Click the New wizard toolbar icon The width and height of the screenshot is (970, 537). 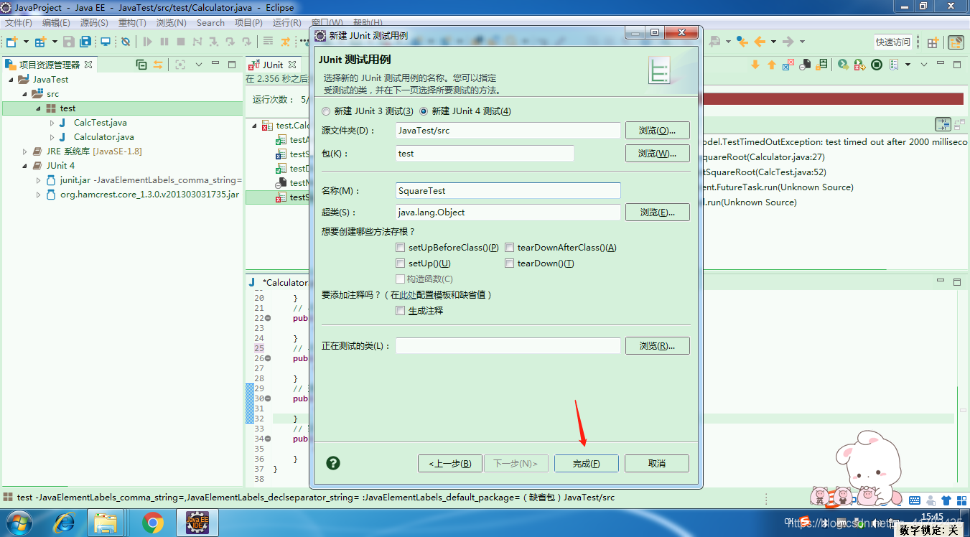pyautogui.click(x=11, y=42)
